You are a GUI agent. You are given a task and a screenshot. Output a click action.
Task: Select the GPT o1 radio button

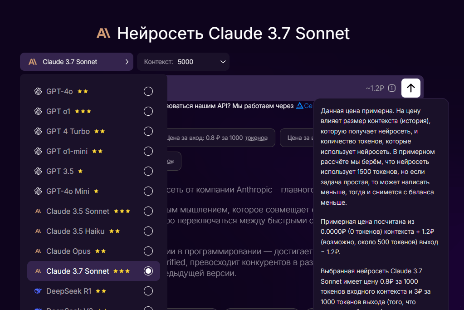148,112
